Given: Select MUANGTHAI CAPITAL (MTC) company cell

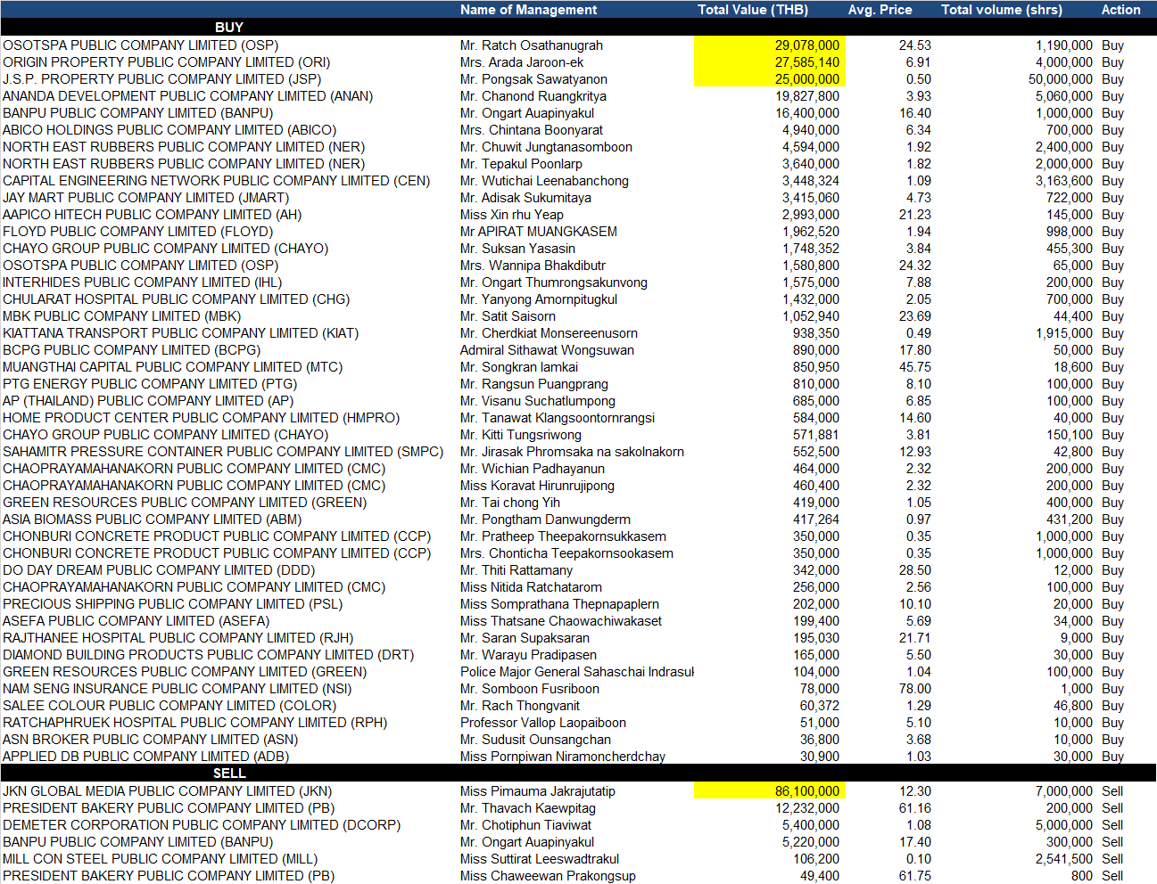Looking at the screenshot, I should coord(172,367).
